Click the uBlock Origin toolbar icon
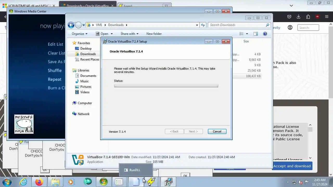Image resolution: width=333 pixels, height=187 pixels. coord(317,17)
